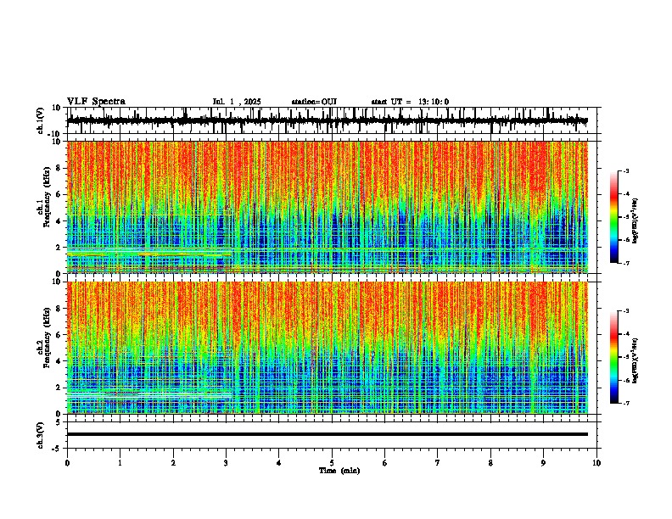Click time-axis tick label "2"
This screenshot has width=672, height=519.
[x=173, y=463]
